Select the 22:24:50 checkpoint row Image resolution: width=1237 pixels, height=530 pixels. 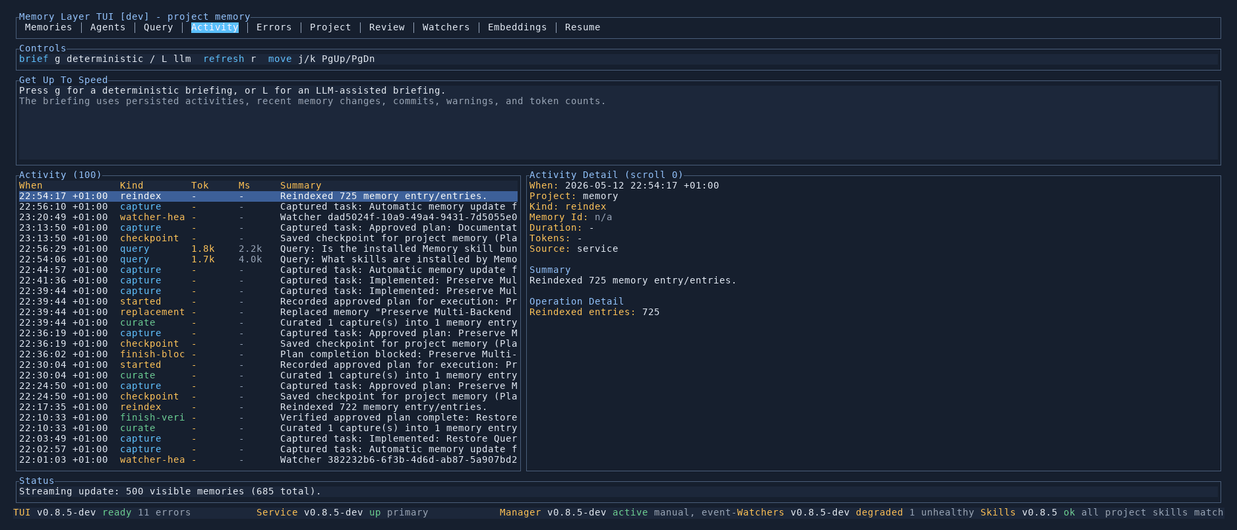268,397
